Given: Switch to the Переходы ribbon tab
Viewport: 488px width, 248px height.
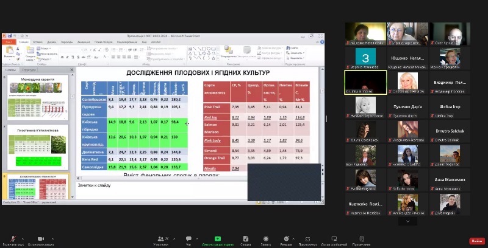Looking at the screenshot, I should (x=66, y=42).
